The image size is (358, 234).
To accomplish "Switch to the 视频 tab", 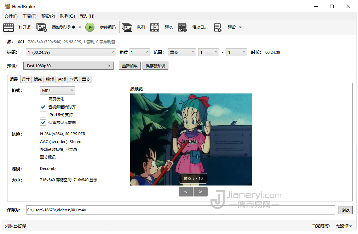I will [x=50, y=79].
